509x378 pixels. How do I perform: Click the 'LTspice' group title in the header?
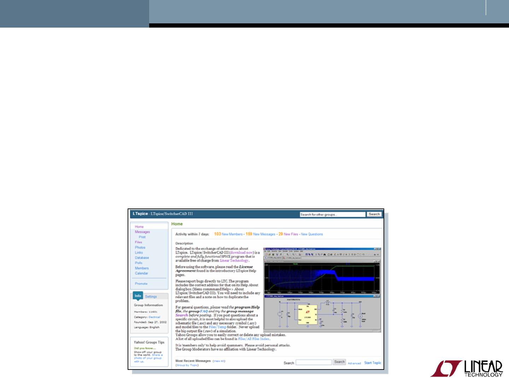(140, 214)
